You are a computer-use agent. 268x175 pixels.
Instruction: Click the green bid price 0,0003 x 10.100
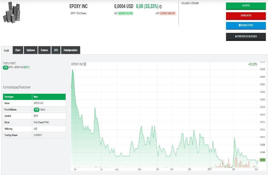click(126, 13)
